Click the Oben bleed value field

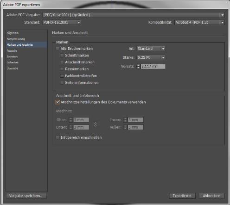81,120
